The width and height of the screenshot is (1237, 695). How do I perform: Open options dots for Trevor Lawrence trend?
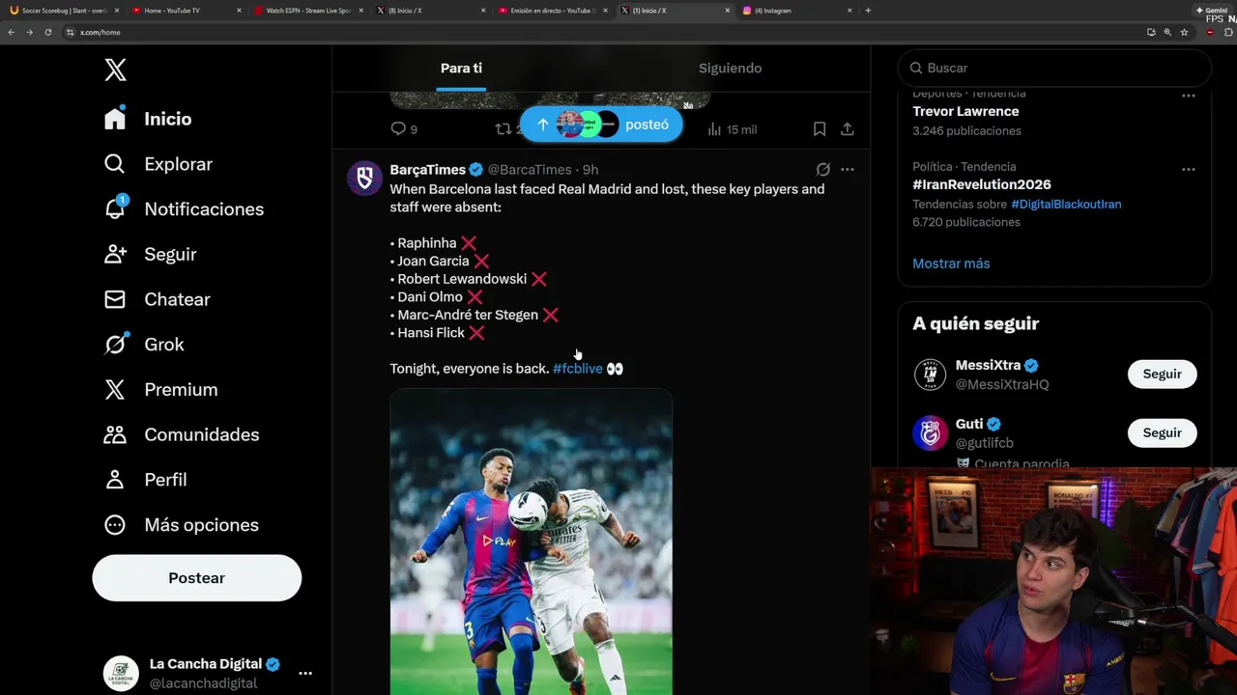pos(1188,96)
